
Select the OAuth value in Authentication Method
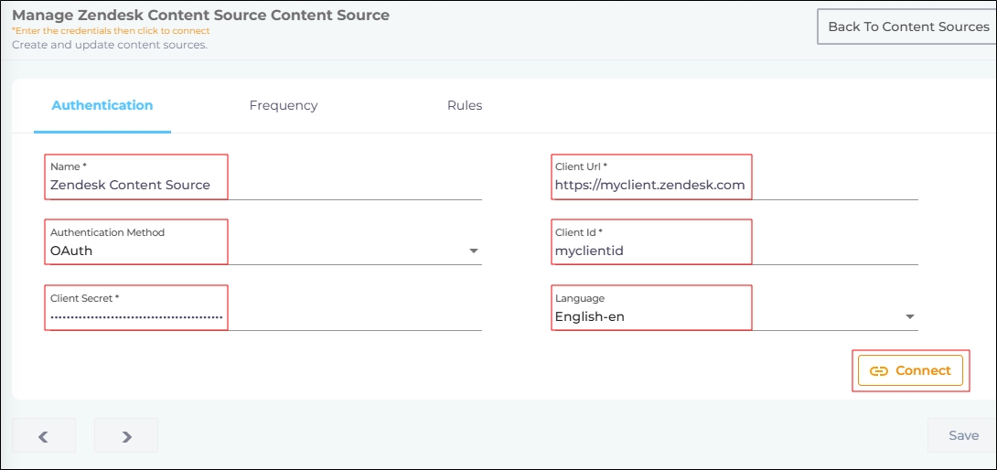[71, 251]
